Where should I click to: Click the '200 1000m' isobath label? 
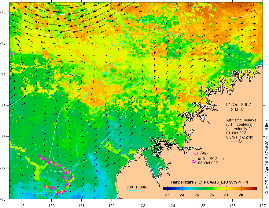[x=137, y=187]
